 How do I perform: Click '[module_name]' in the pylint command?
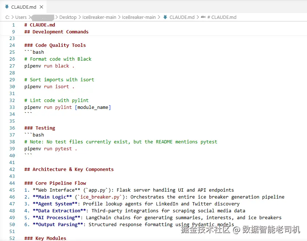point(93,107)
